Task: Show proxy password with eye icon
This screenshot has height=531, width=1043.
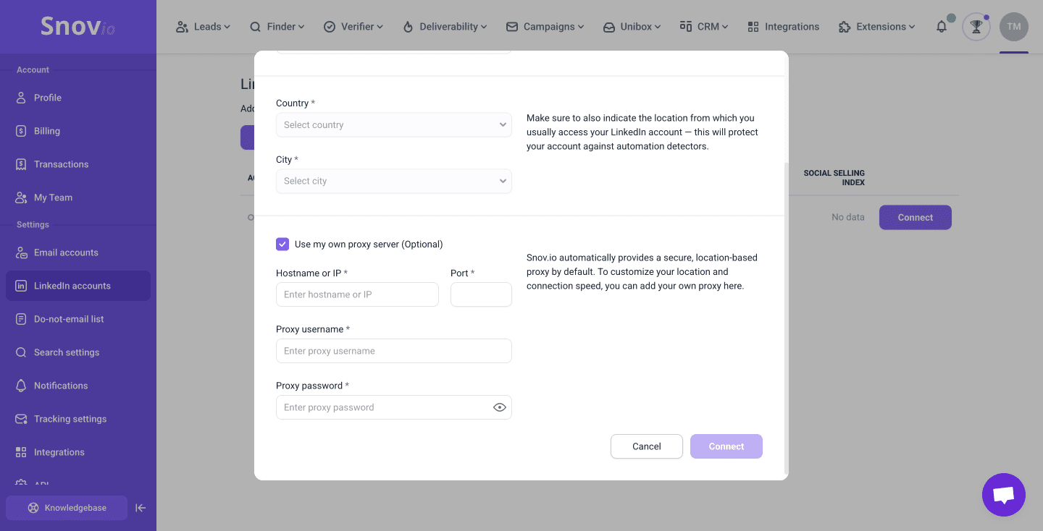Action: (x=499, y=407)
